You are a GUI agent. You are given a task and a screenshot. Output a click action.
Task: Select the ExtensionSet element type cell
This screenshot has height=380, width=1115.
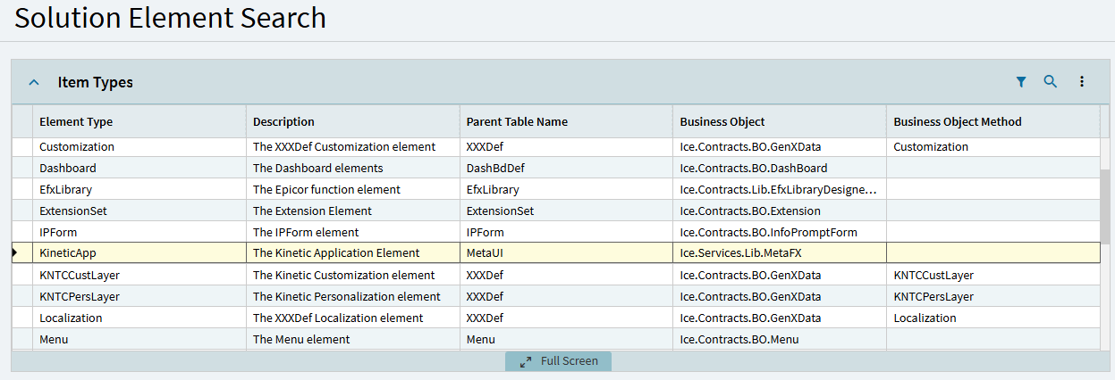[72, 211]
